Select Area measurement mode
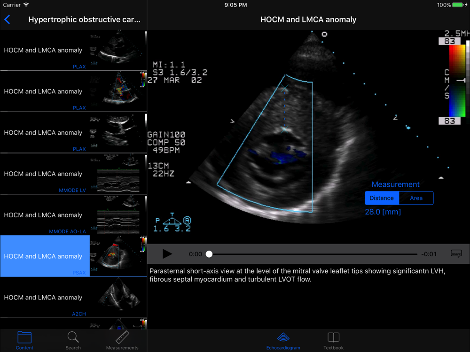This screenshot has width=470, height=352. point(416,198)
